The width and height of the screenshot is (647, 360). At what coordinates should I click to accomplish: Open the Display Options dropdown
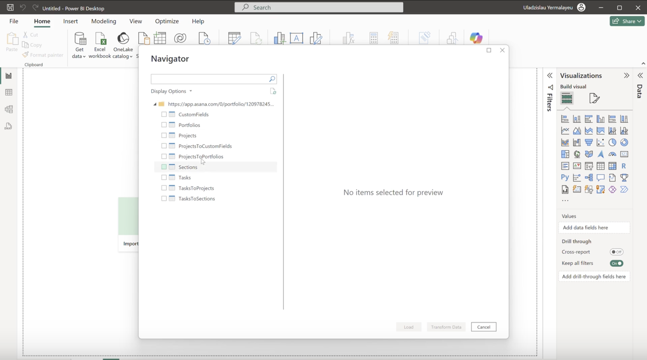point(171,91)
